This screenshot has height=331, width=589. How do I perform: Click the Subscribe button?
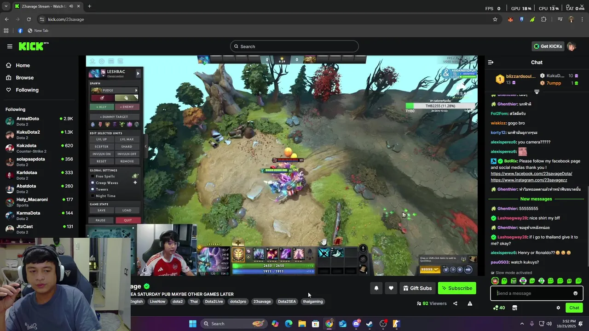pos(457,288)
